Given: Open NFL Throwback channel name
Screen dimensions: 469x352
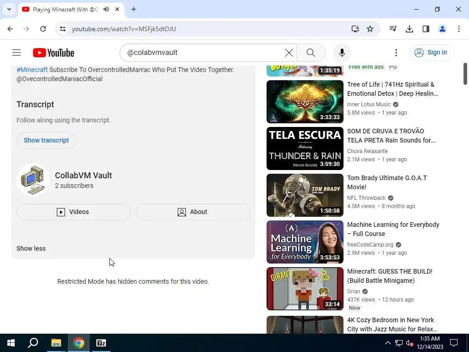Looking at the screenshot, I should click(x=366, y=198).
